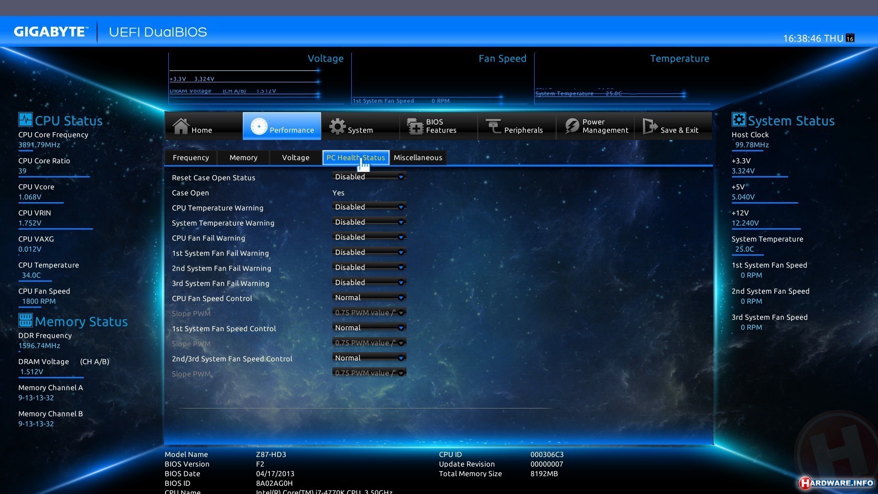Open the CPU Fan Speed Control dropdown
The width and height of the screenshot is (878, 494).
tap(369, 298)
